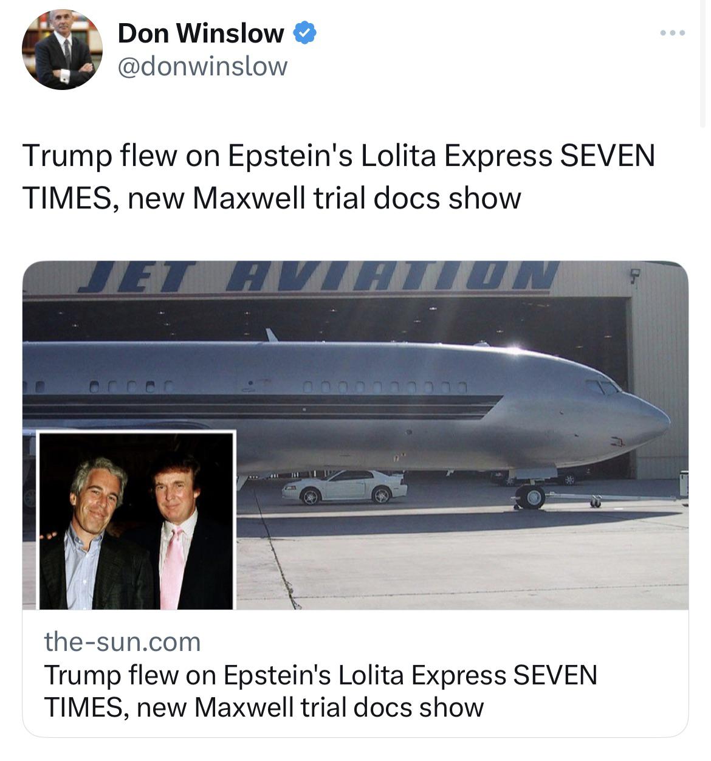This screenshot has width=711, height=761.
Task: Click the inset photo of two men
Action: click(x=136, y=520)
